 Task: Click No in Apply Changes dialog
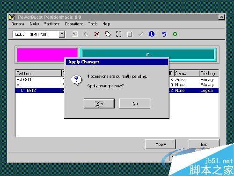point(135,103)
